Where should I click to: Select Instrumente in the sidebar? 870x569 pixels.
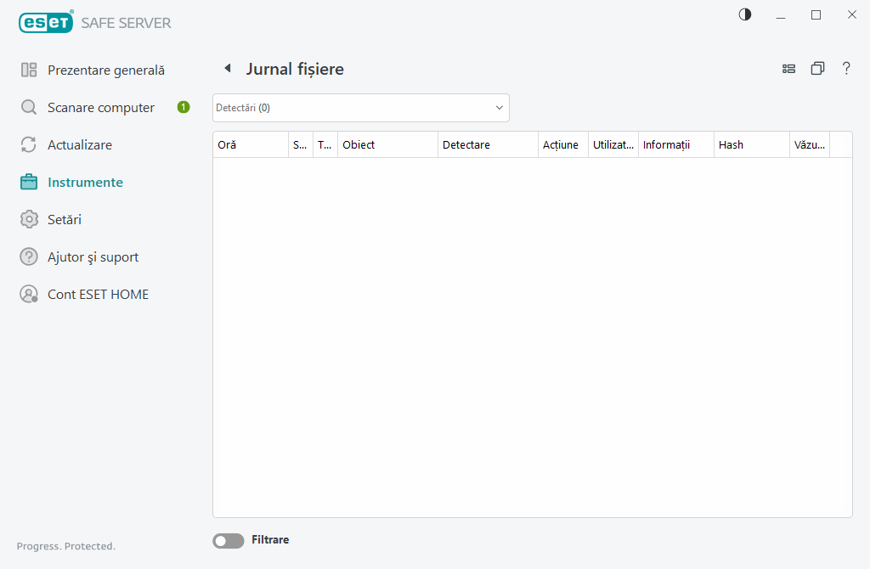(85, 183)
